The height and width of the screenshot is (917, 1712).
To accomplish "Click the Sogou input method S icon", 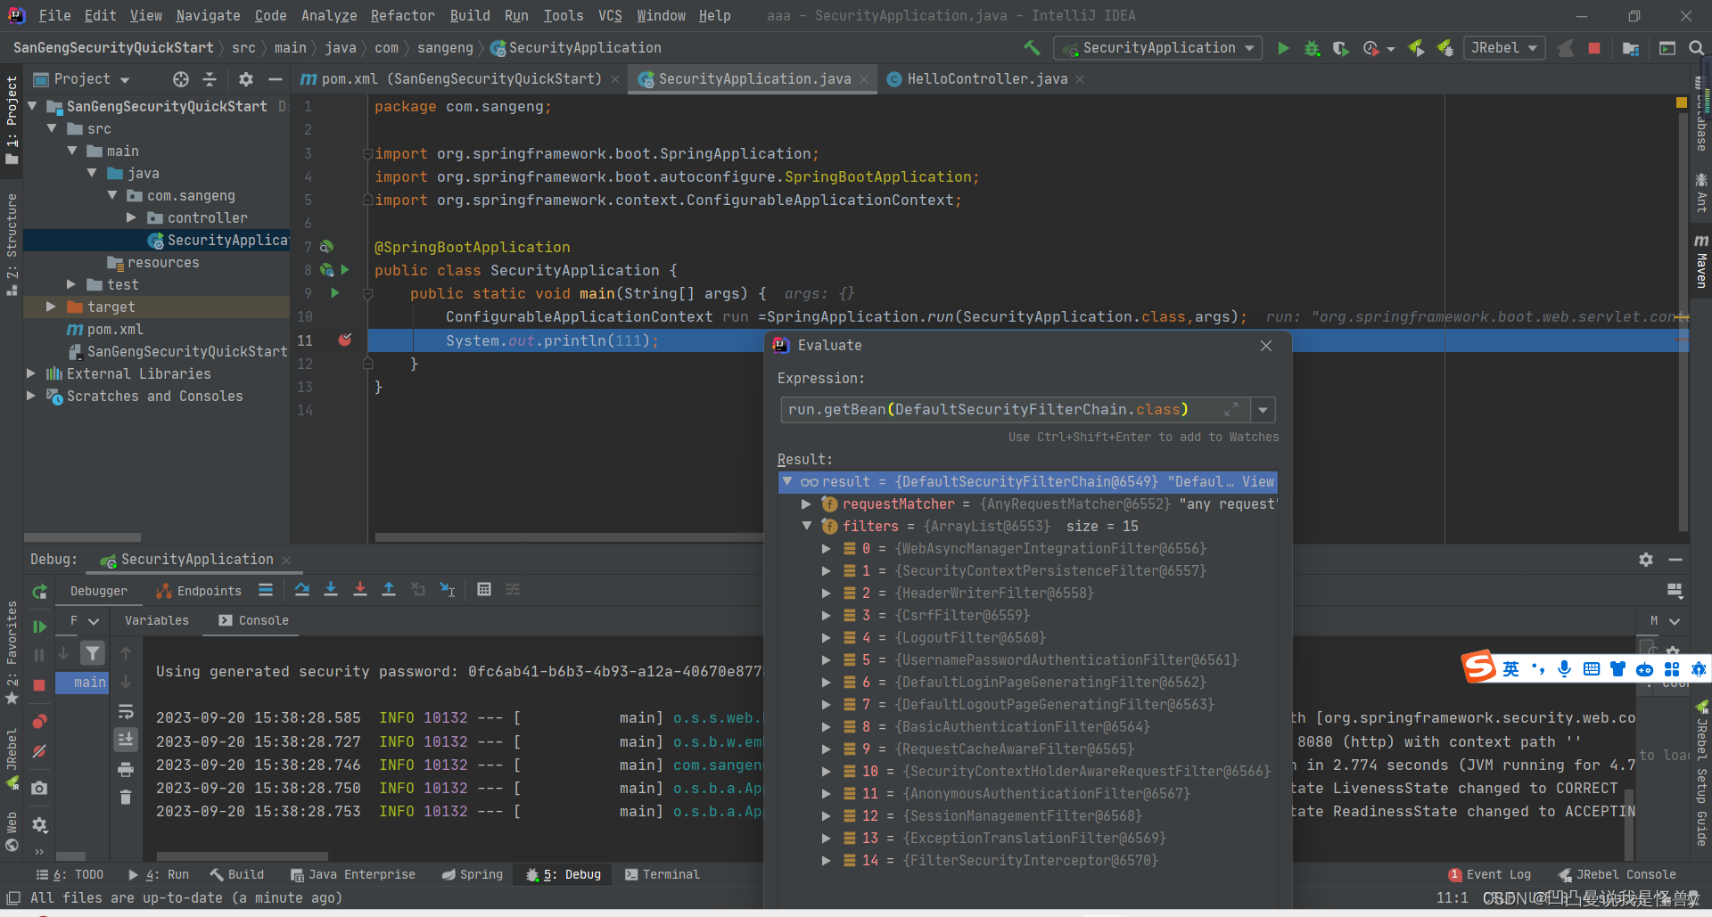I will click(x=1477, y=667).
